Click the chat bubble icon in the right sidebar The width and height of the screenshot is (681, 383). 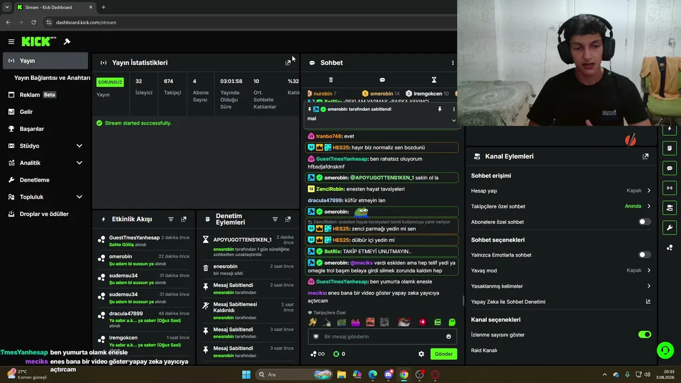670,168
